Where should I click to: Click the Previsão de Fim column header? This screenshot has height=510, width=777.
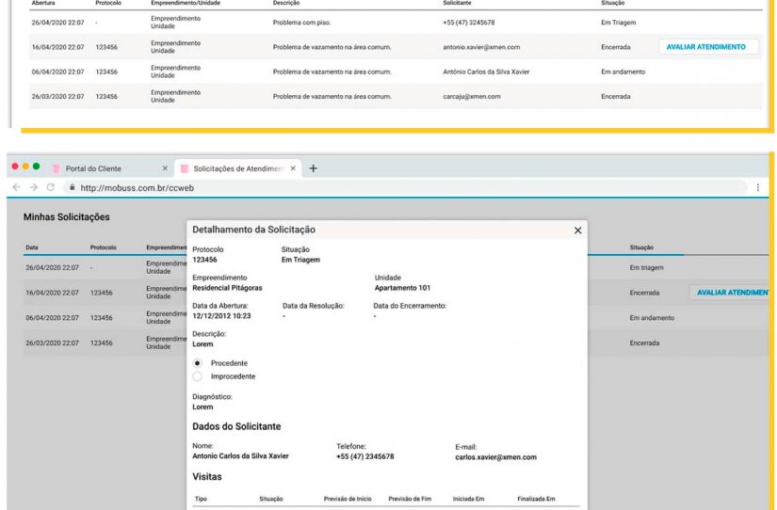410,499
